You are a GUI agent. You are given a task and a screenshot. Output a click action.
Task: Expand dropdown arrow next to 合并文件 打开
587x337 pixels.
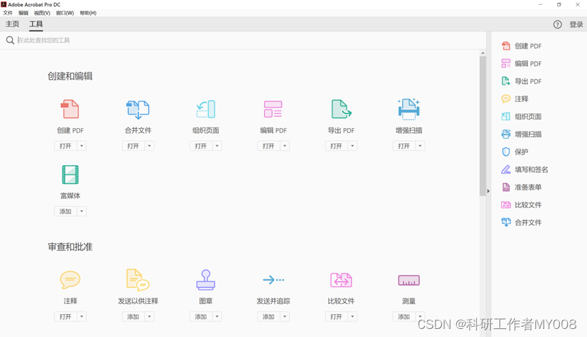click(149, 146)
